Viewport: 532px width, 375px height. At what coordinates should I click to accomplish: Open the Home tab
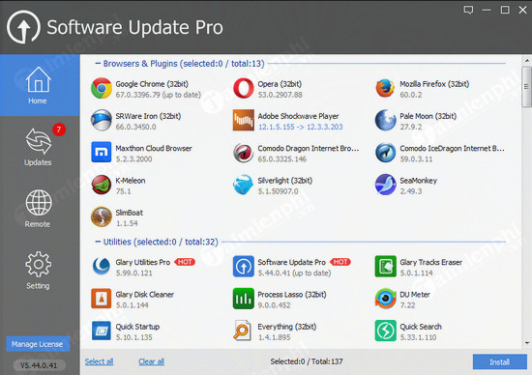(40, 85)
